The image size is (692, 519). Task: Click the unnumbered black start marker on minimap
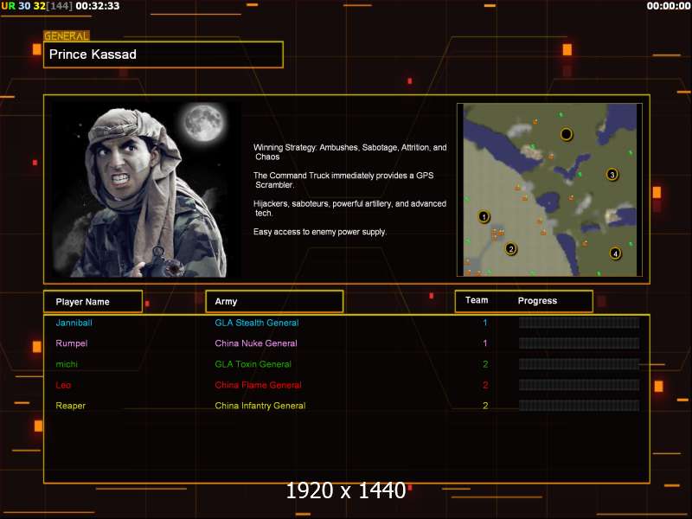(x=567, y=134)
